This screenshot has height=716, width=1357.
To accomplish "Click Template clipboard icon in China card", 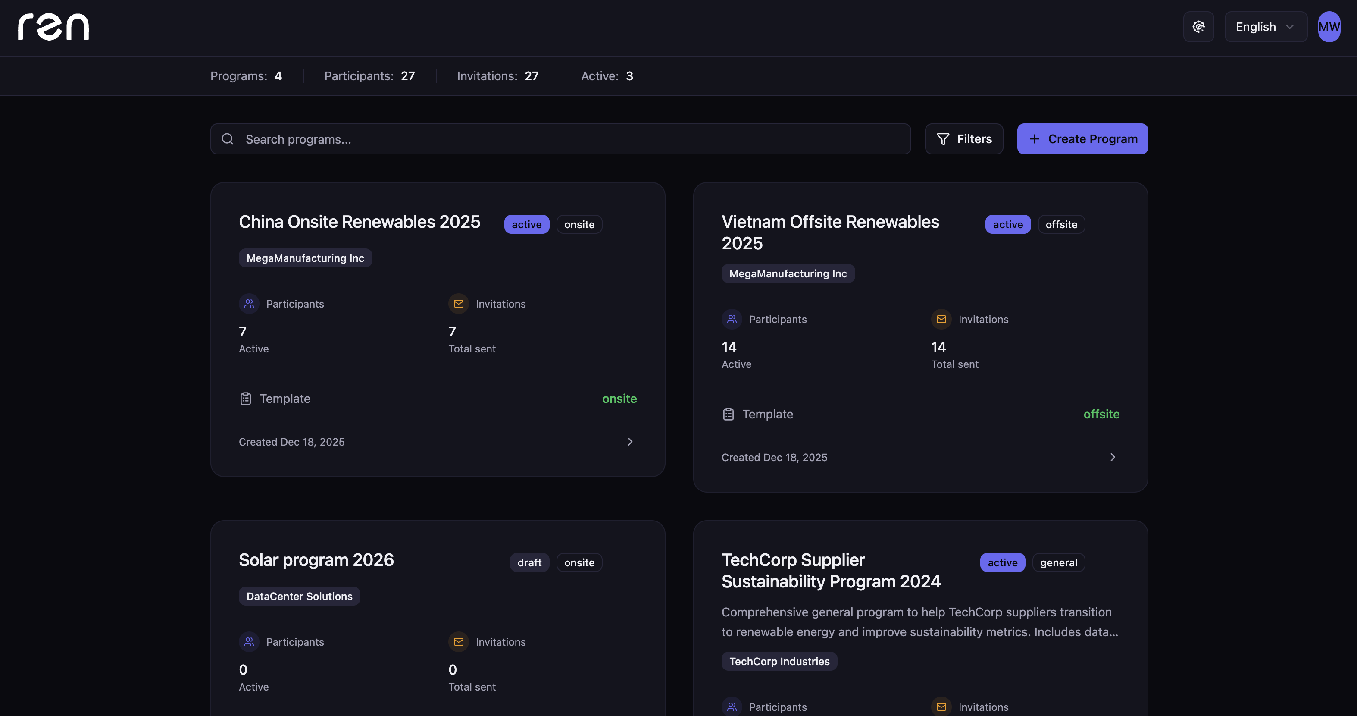I will tap(245, 399).
